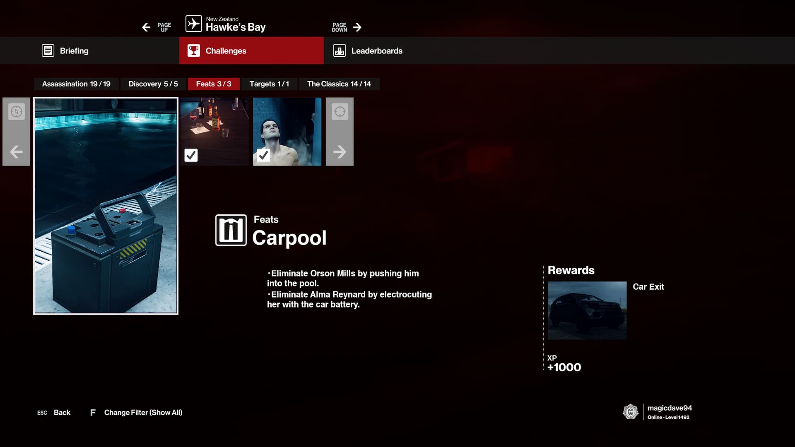Click the Page Down right arrow
This screenshot has height=447, width=795.
pos(357,27)
